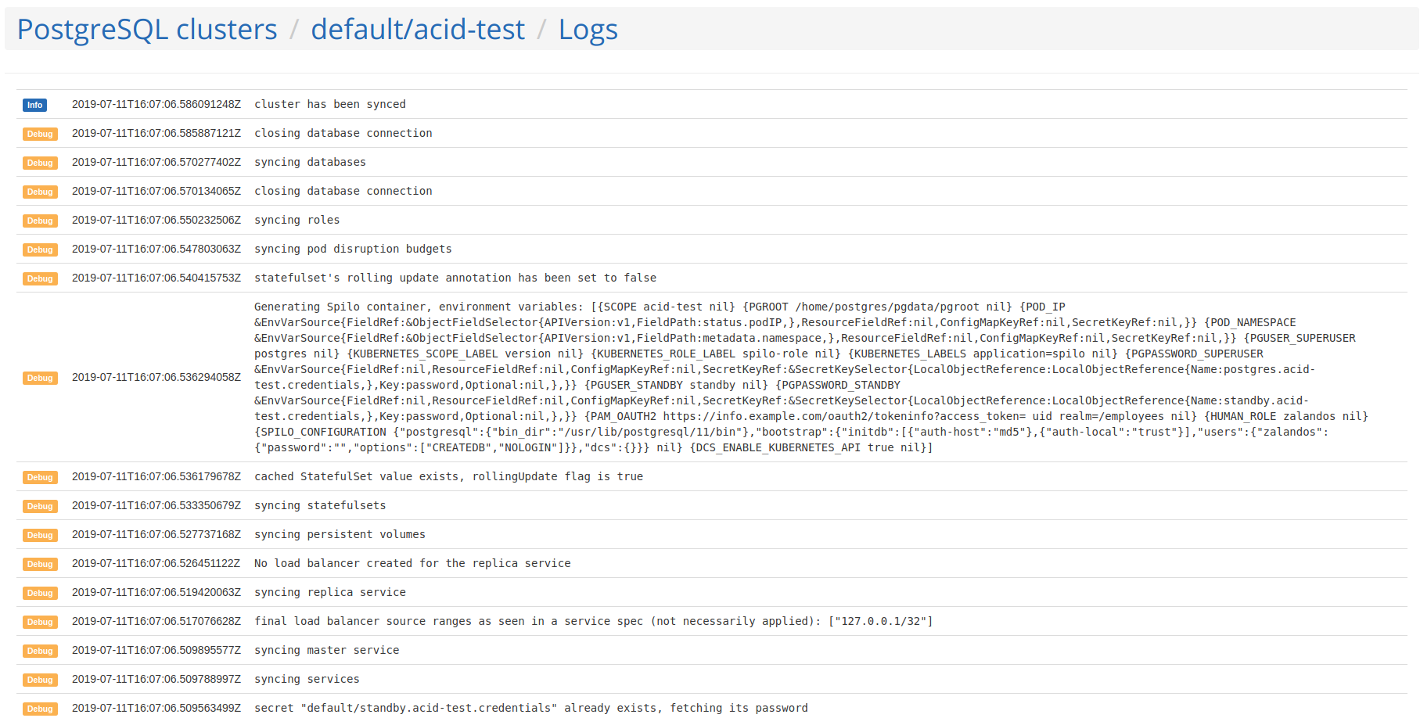Open the default/acid-test cluster link

[418, 30]
